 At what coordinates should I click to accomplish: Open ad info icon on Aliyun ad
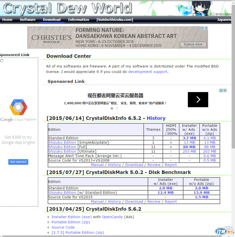coord(221,90)
